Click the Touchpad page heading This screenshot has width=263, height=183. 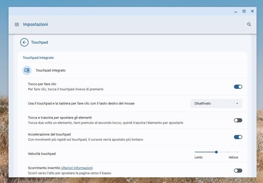tap(40, 42)
